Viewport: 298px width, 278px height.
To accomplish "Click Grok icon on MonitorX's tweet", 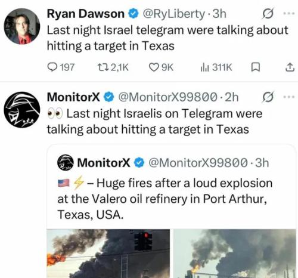I will (268, 97).
